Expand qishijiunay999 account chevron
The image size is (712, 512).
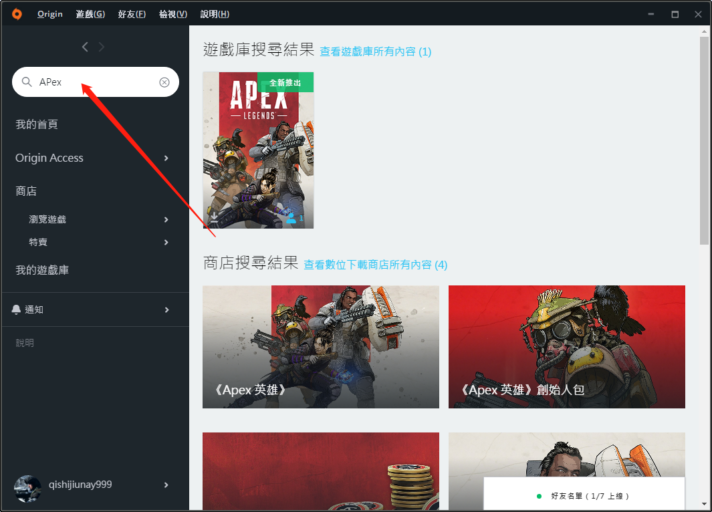pos(166,485)
